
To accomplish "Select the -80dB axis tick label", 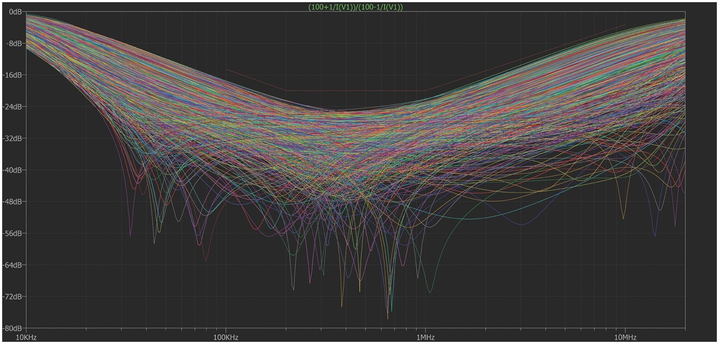I will pyautogui.click(x=13, y=328).
